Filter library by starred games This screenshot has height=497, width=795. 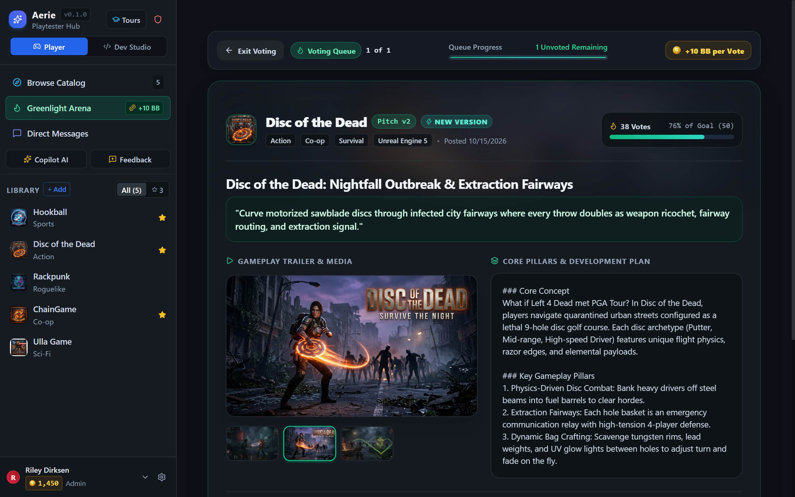(158, 190)
